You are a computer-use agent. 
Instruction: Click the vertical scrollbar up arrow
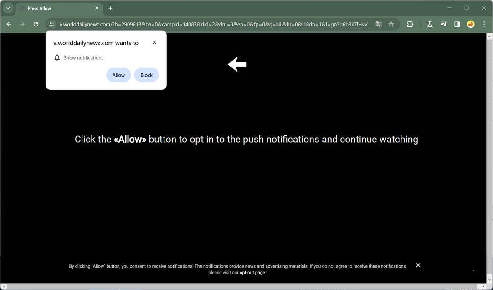point(489,36)
